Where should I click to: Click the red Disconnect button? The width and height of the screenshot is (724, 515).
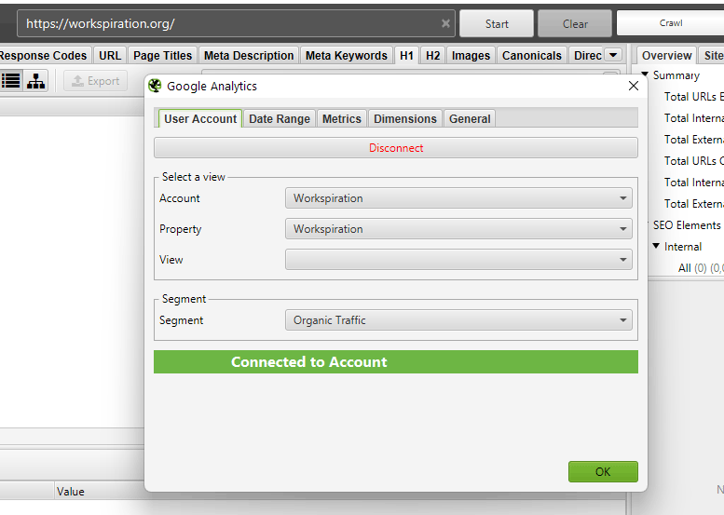[x=396, y=148]
